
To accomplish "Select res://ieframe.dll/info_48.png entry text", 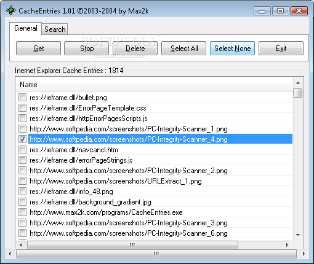I will tap(71, 192).
